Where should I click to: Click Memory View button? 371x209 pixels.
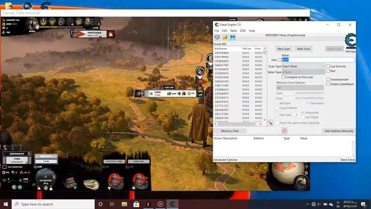click(x=230, y=131)
